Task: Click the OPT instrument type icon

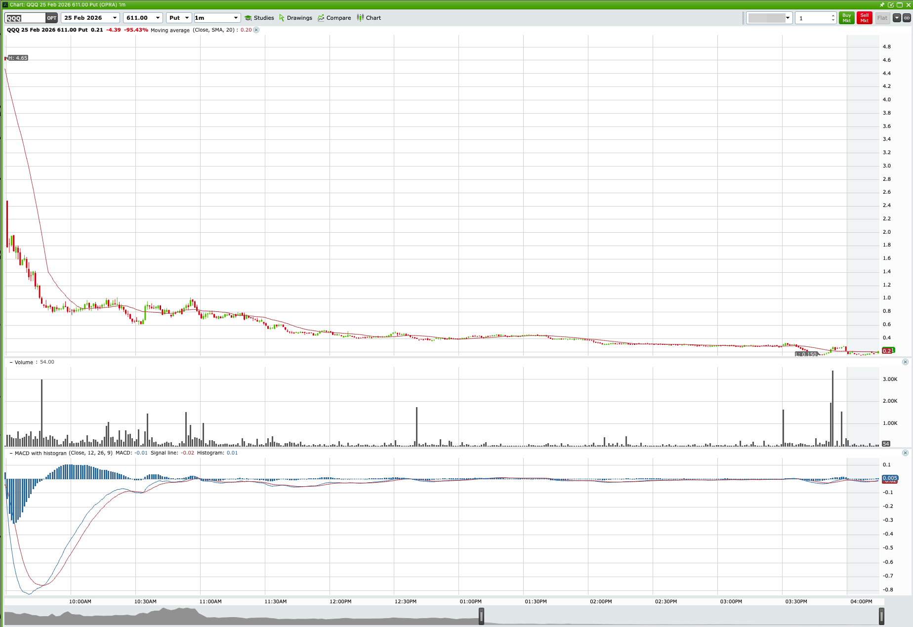Action: 51,17
